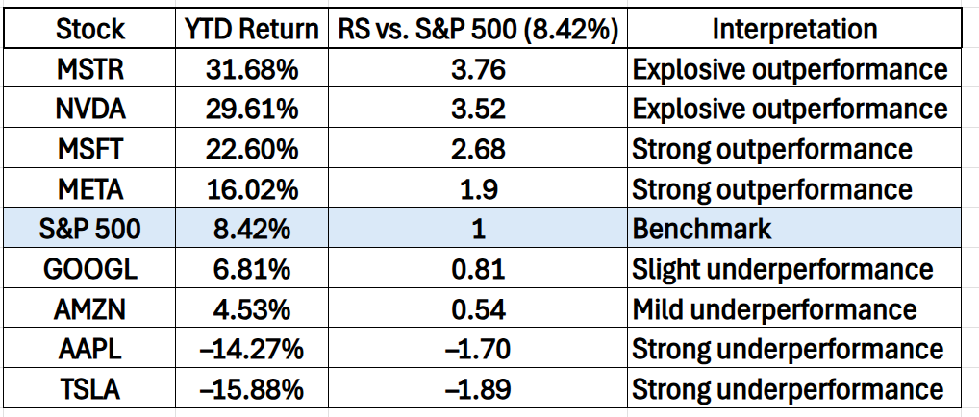Screen dimensions: 979x417
Task: Click the MSFT ticker cell
Action: [89, 150]
